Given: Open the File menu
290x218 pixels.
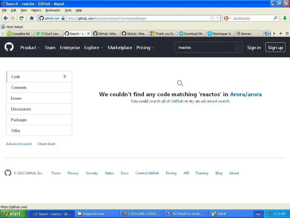Looking at the screenshot, I should coord(4,10).
